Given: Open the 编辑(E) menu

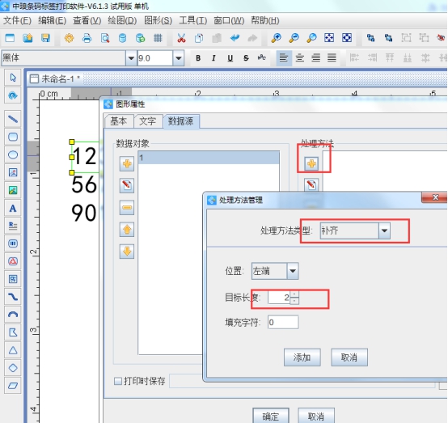Looking at the screenshot, I should 52,20.
